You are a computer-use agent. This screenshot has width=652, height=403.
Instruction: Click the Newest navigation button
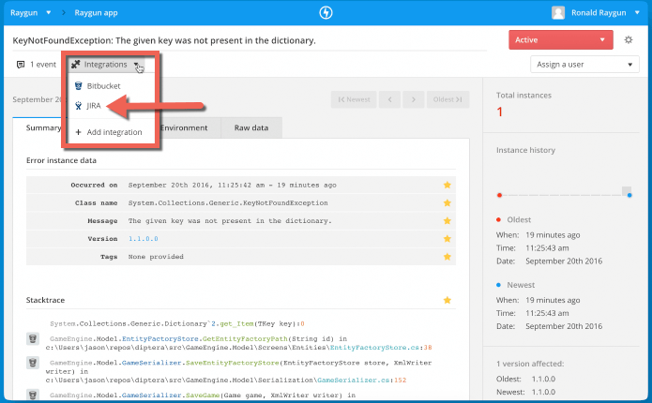pyautogui.click(x=354, y=99)
